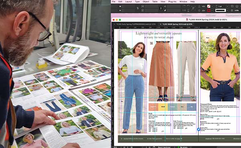This screenshot has width=241, height=148.
Task: Select the L26S MAIN Spring 2024 document tab
Action: tap(178, 24)
